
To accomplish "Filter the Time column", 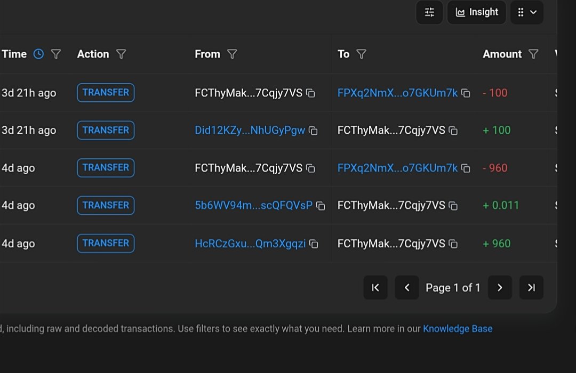I will pyautogui.click(x=56, y=54).
